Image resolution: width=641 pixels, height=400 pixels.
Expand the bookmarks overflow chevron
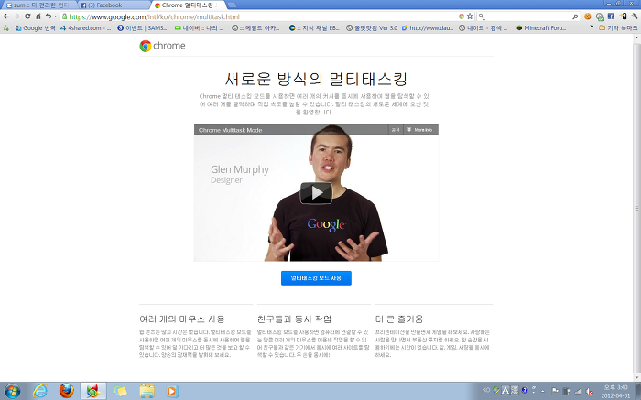click(x=592, y=27)
